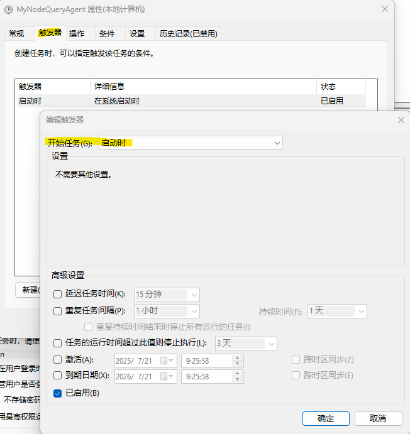Viewport: 410px width, 434px height.
Task: Enable the delay task time checkbox
Action: pyautogui.click(x=58, y=294)
